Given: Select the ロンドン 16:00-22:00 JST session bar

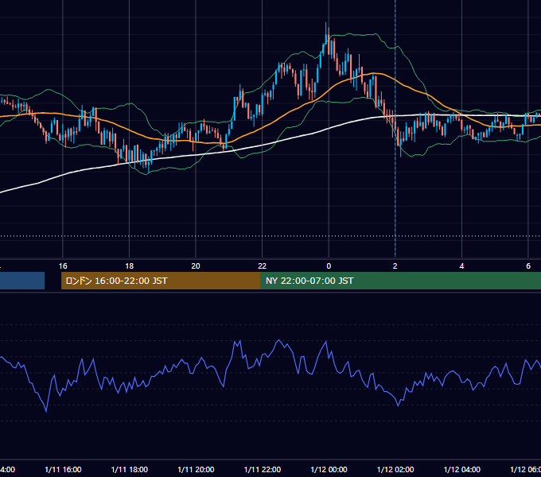Looking at the screenshot, I should (x=161, y=281).
